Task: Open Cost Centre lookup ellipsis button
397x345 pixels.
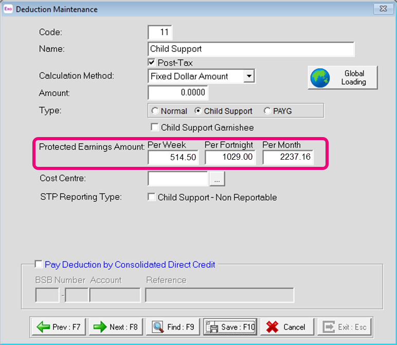Action: click(217, 179)
